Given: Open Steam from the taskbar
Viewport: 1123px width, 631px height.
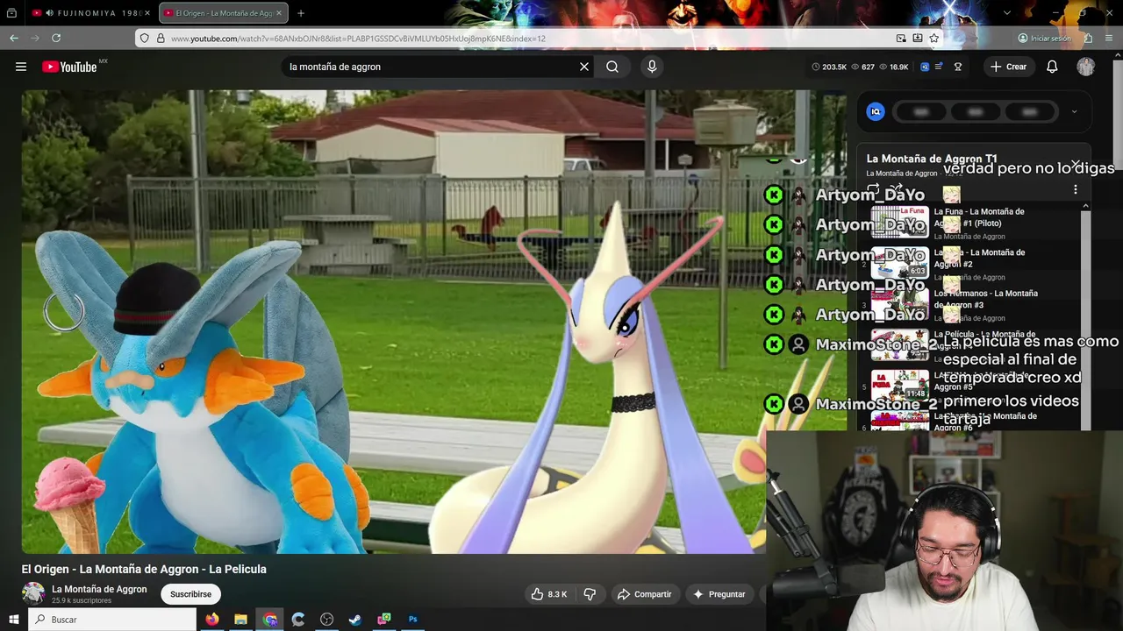Looking at the screenshot, I should tap(355, 620).
